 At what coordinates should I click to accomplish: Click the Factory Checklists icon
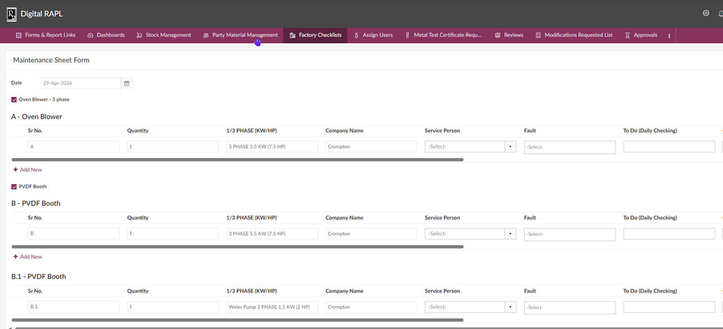(292, 35)
